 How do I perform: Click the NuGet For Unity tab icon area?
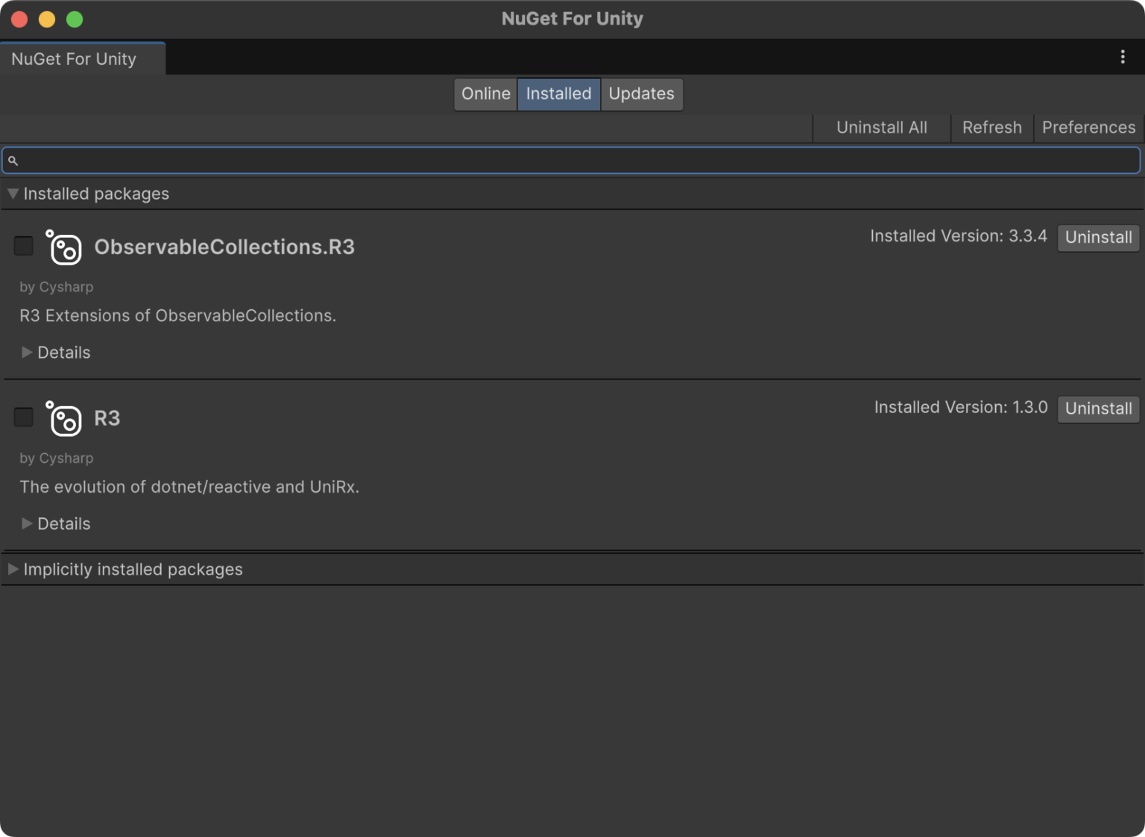point(72,58)
